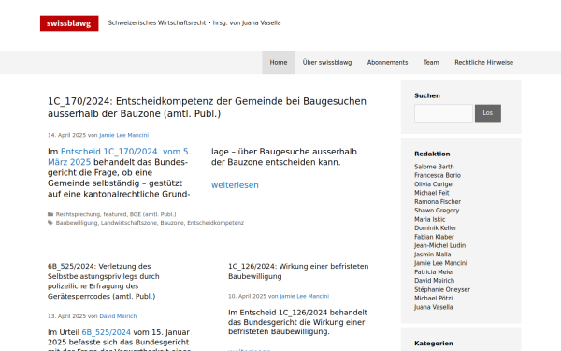Click the swissblawg logo
Image resolution: width=561 pixels, height=351 pixels.
pyautogui.click(x=69, y=23)
